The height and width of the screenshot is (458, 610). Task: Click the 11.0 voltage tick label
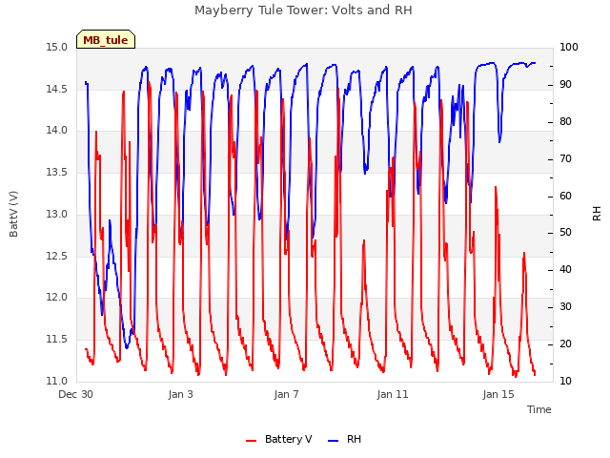tap(57, 381)
